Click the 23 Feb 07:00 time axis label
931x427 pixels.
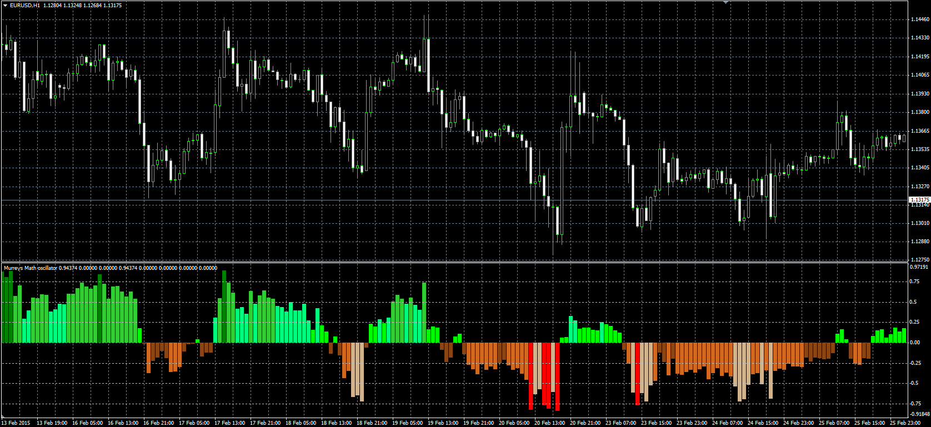[620, 423]
